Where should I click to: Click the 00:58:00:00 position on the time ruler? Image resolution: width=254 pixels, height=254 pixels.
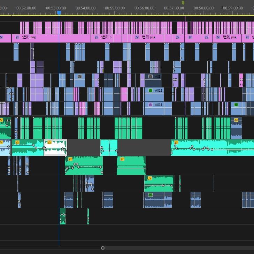click(203, 8)
